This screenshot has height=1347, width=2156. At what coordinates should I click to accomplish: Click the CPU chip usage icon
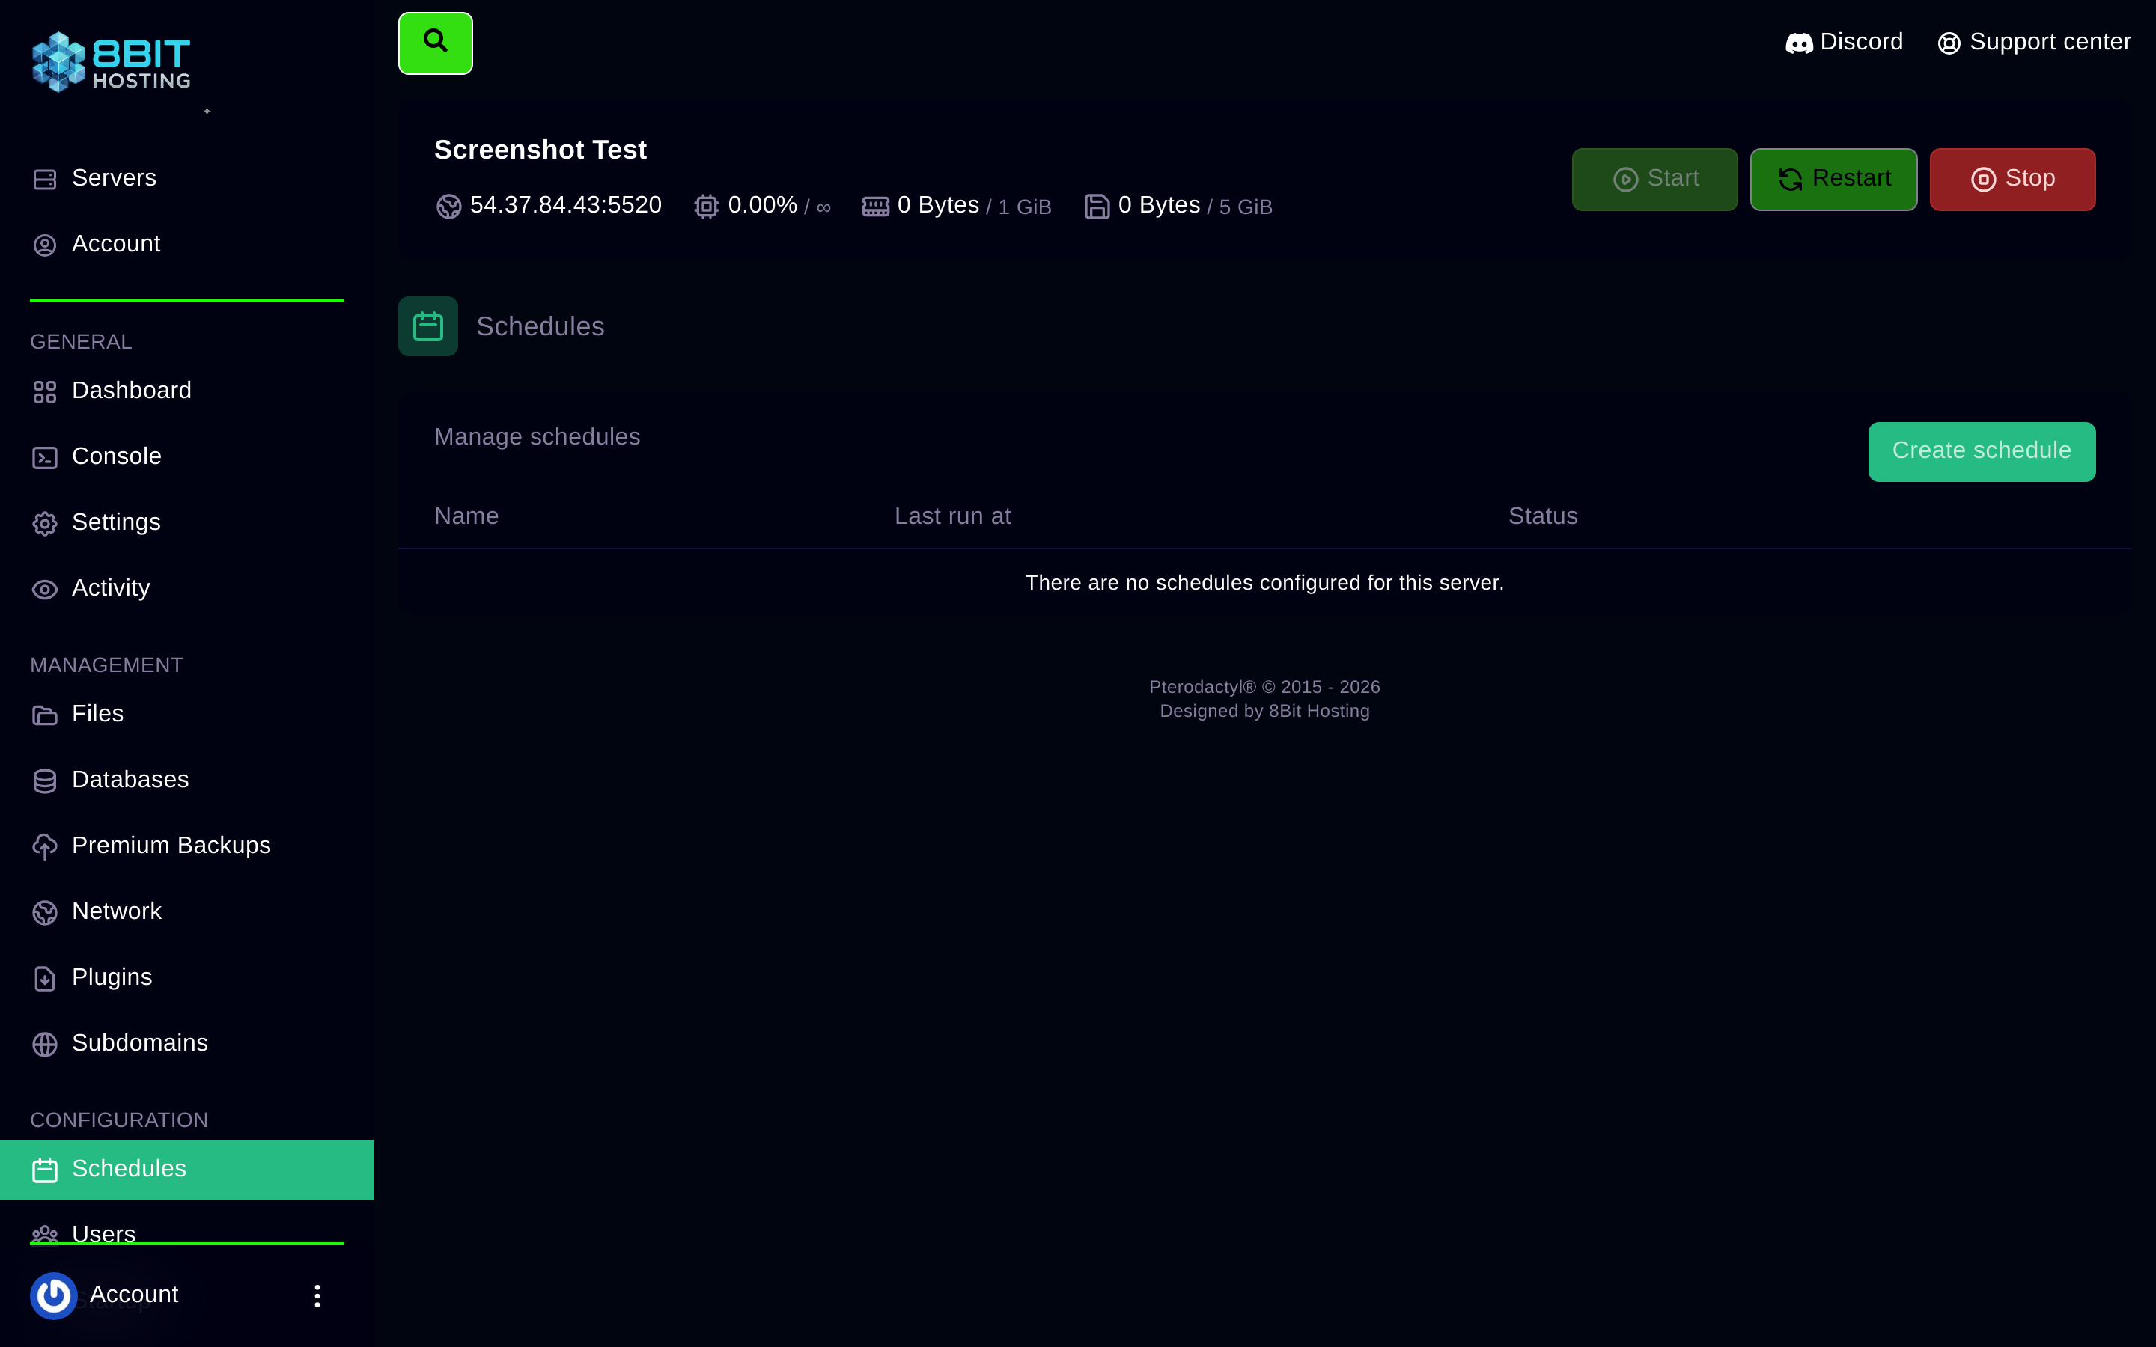click(707, 207)
